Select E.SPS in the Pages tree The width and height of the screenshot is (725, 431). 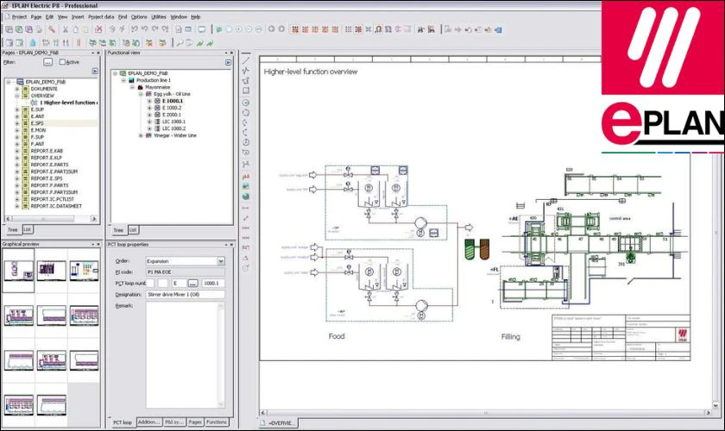click(37, 123)
